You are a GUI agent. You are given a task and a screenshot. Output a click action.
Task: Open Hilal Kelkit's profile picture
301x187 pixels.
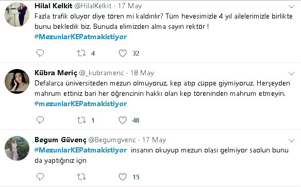pos(17,14)
